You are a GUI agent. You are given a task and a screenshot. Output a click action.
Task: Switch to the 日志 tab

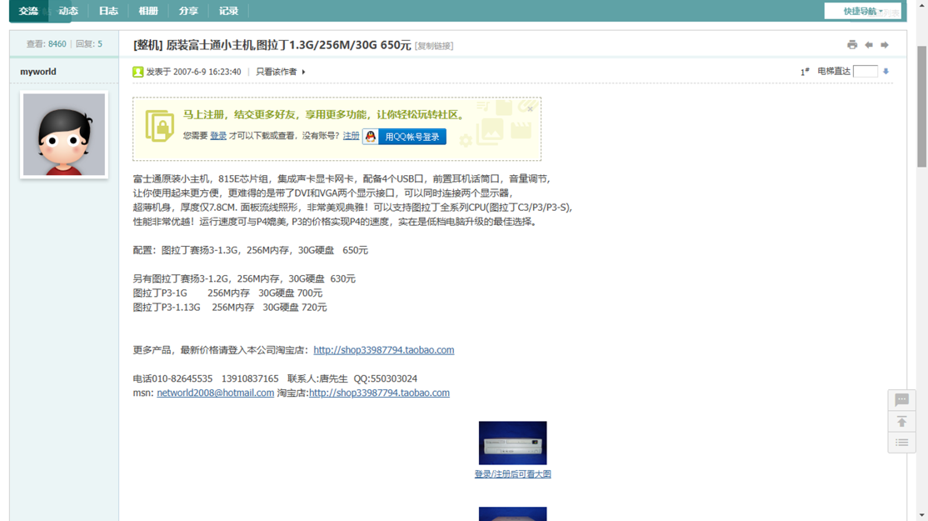coord(108,11)
